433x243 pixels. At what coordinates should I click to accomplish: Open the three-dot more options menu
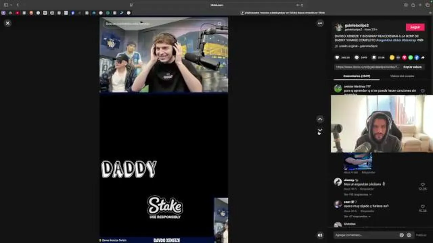click(320, 23)
